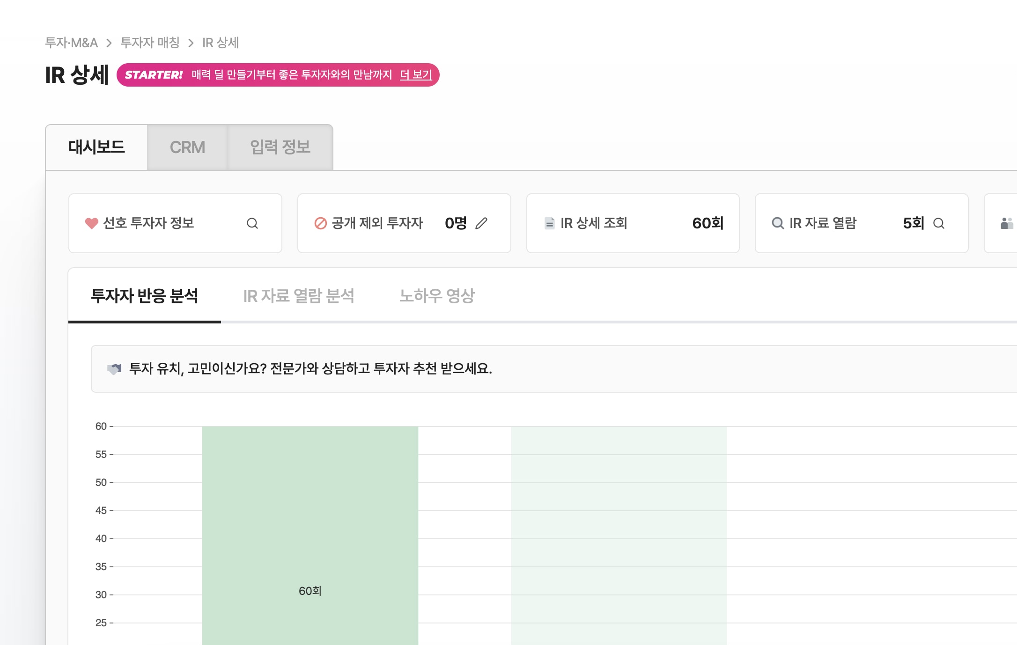Click the people icon in the partially visible card
The image size is (1017, 645).
(x=1007, y=223)
